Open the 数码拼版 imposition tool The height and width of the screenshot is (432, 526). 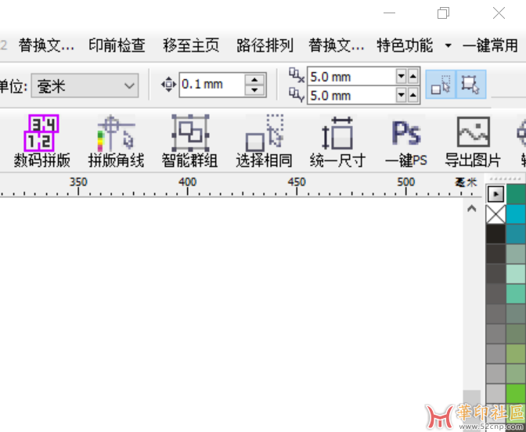[x=42, y=141]
